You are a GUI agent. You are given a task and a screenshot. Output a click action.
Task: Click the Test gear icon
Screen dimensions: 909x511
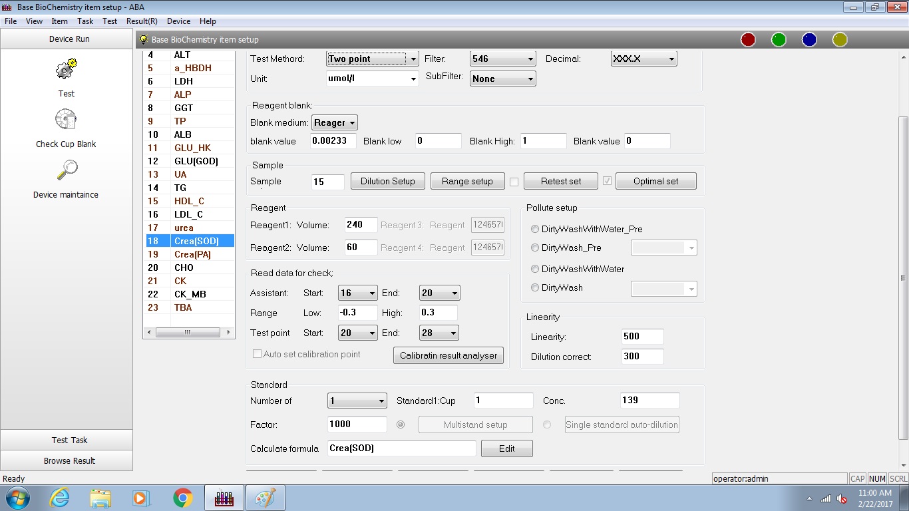click(66, 69)
